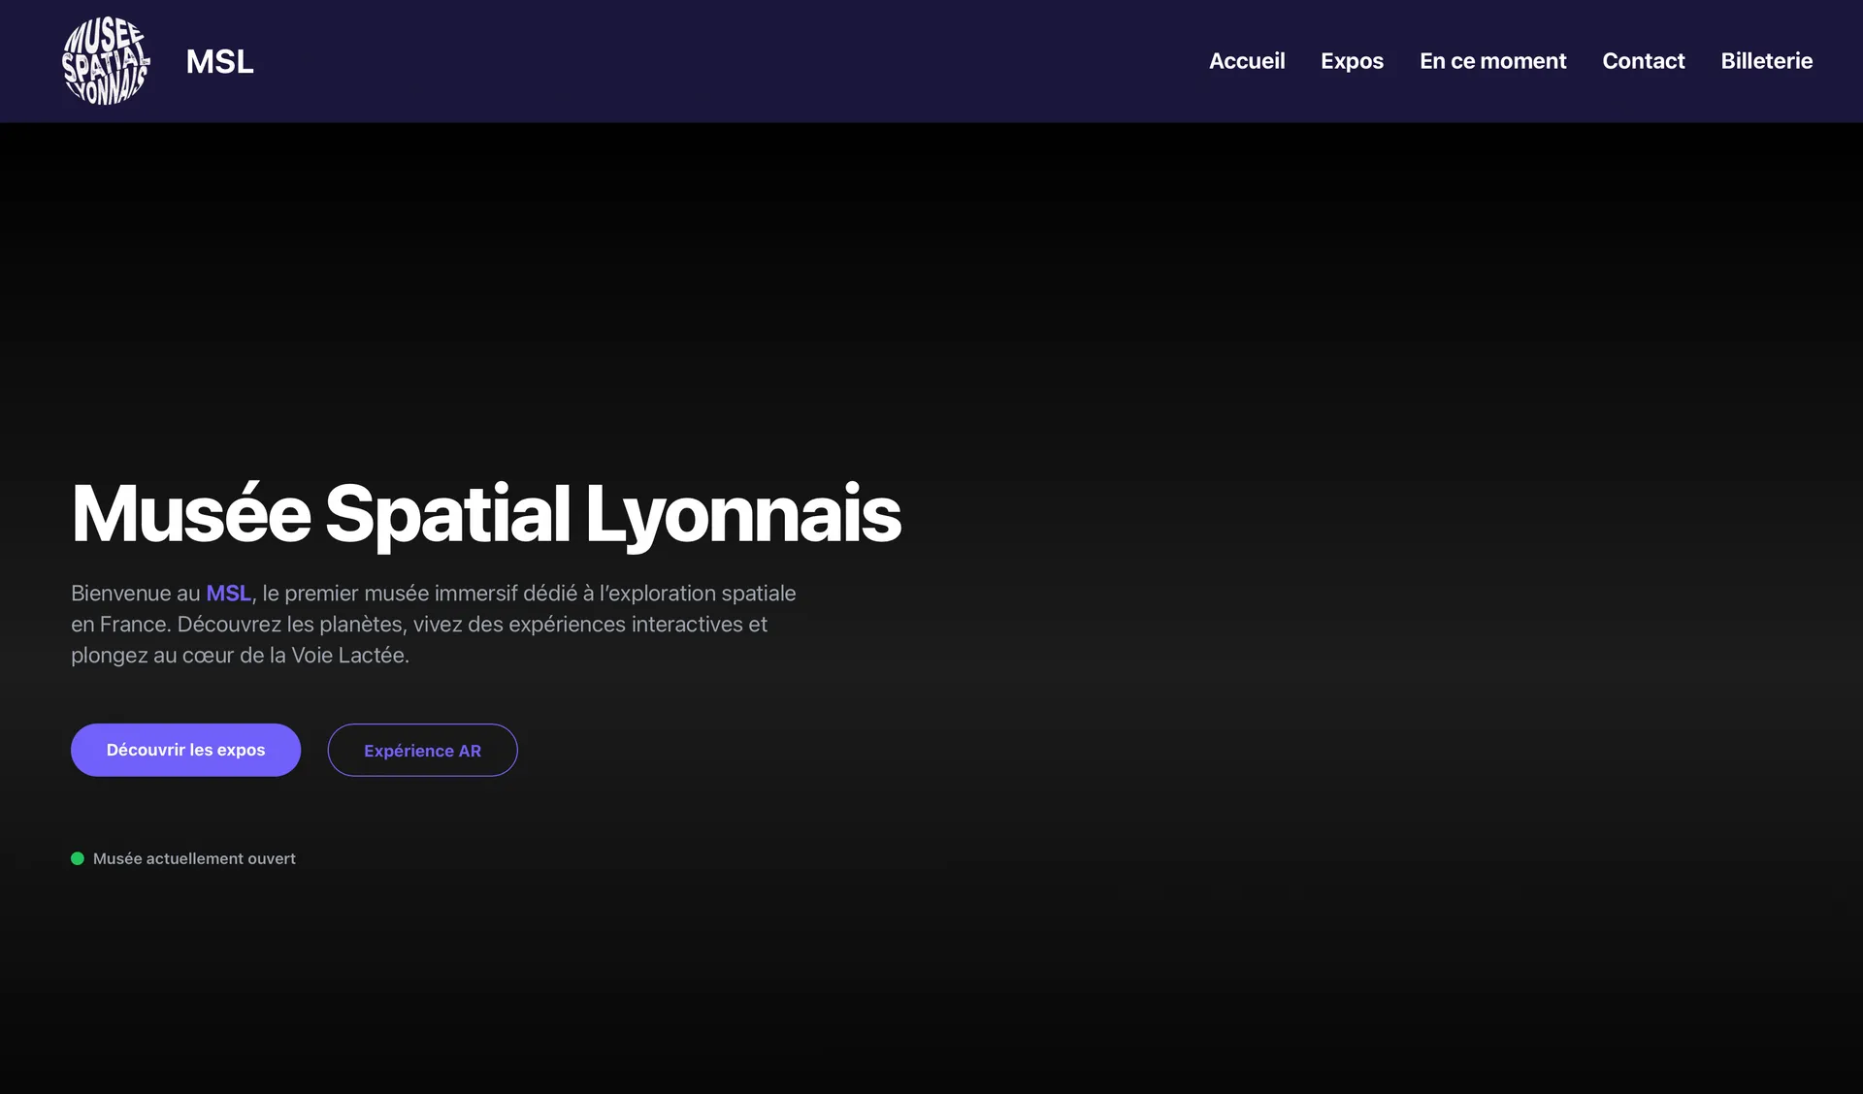Click the Voie Lactée phrase in description

(x=349, y=656)
